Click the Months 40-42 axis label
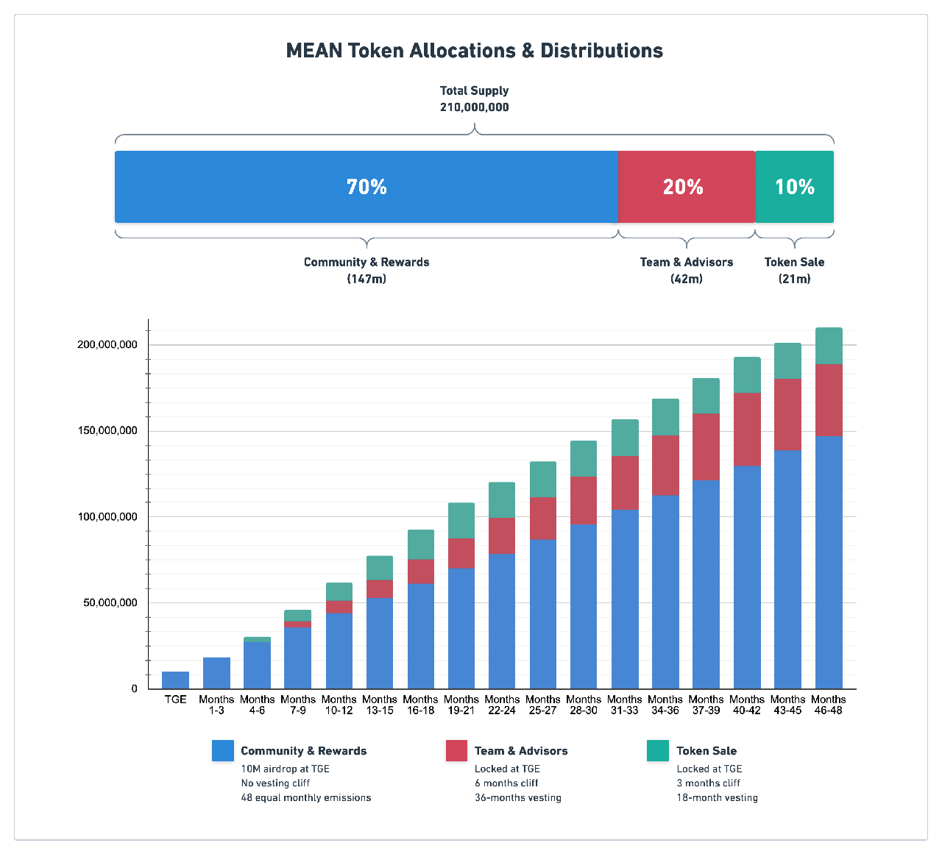The height and width of the screenshot is (854, 942). [747, 705]
